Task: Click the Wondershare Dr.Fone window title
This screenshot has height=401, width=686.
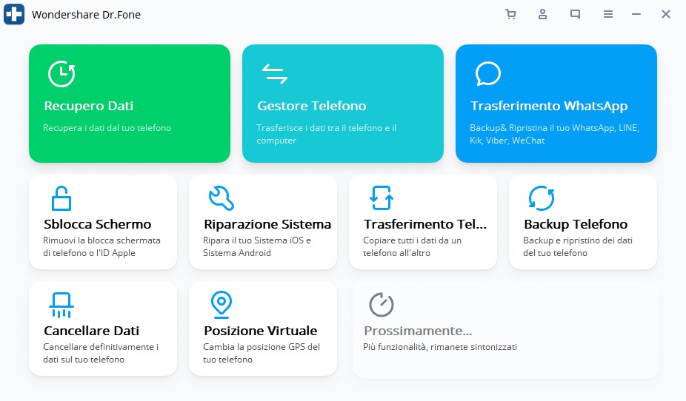Action: pyautogui.click(x=86, y=15)
